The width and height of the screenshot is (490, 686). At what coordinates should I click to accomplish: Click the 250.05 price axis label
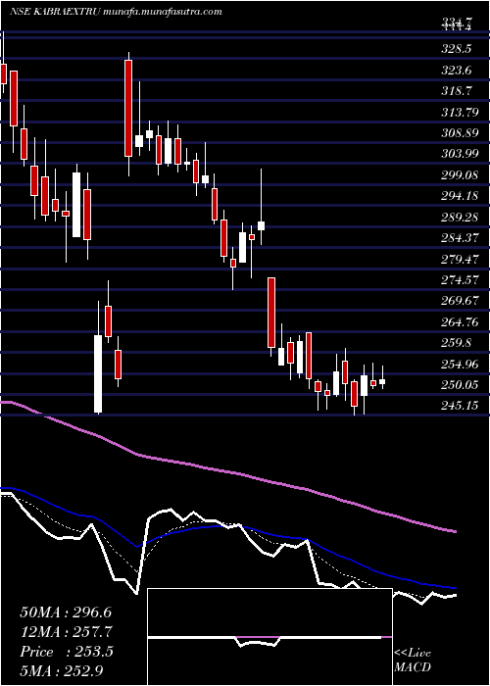click(460, 385)
